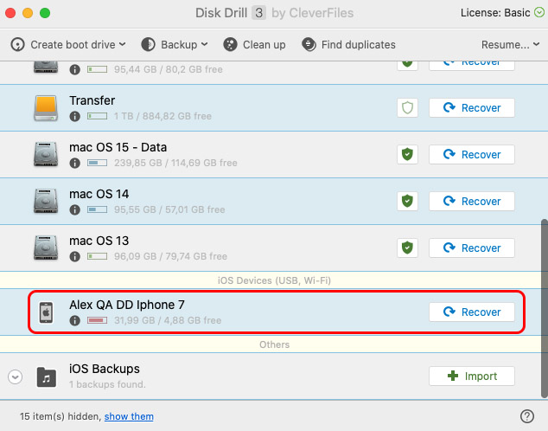
Task: Click the Backup half-circle icon
Action: click(148, 45)
